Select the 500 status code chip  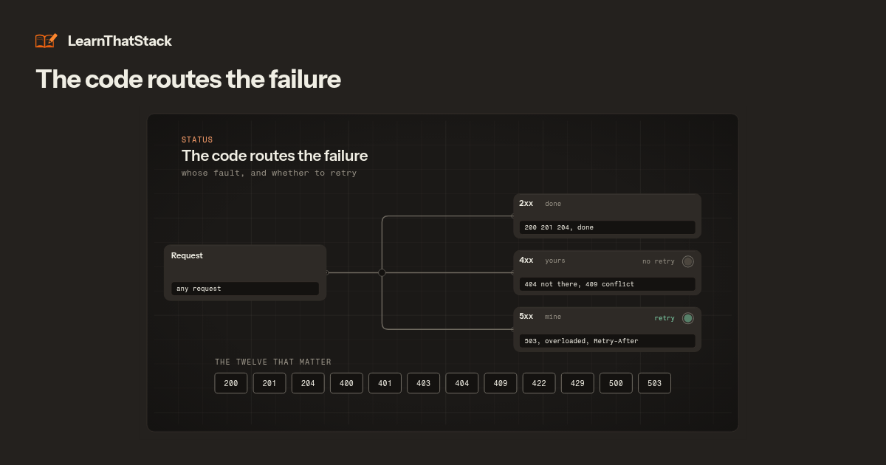[616, 383]
